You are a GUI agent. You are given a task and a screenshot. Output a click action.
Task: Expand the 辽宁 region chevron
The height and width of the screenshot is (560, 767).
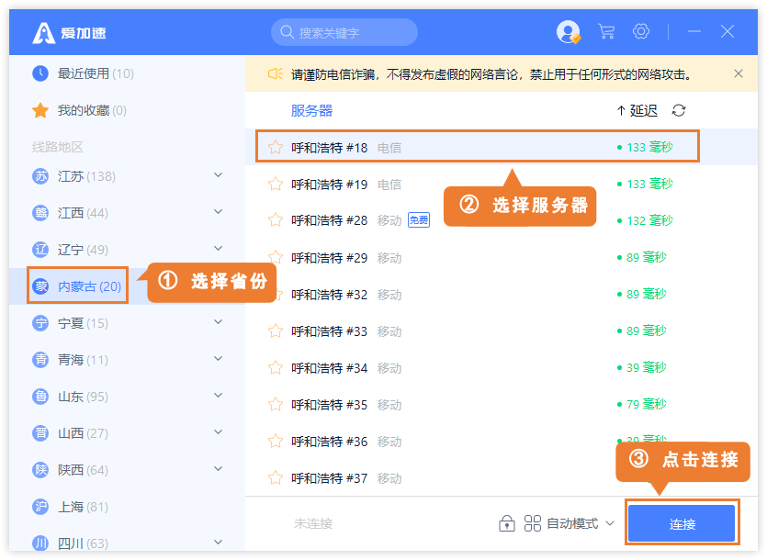pyautogui.click(x=219, y=249)
